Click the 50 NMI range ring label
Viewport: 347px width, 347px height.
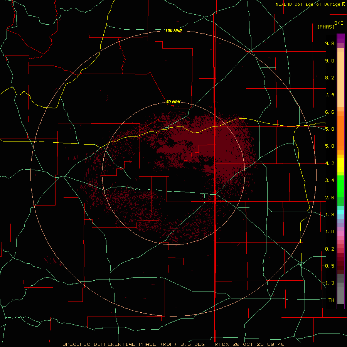[173, 102]
